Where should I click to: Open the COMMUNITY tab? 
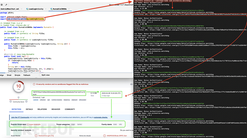coord(70,109)
